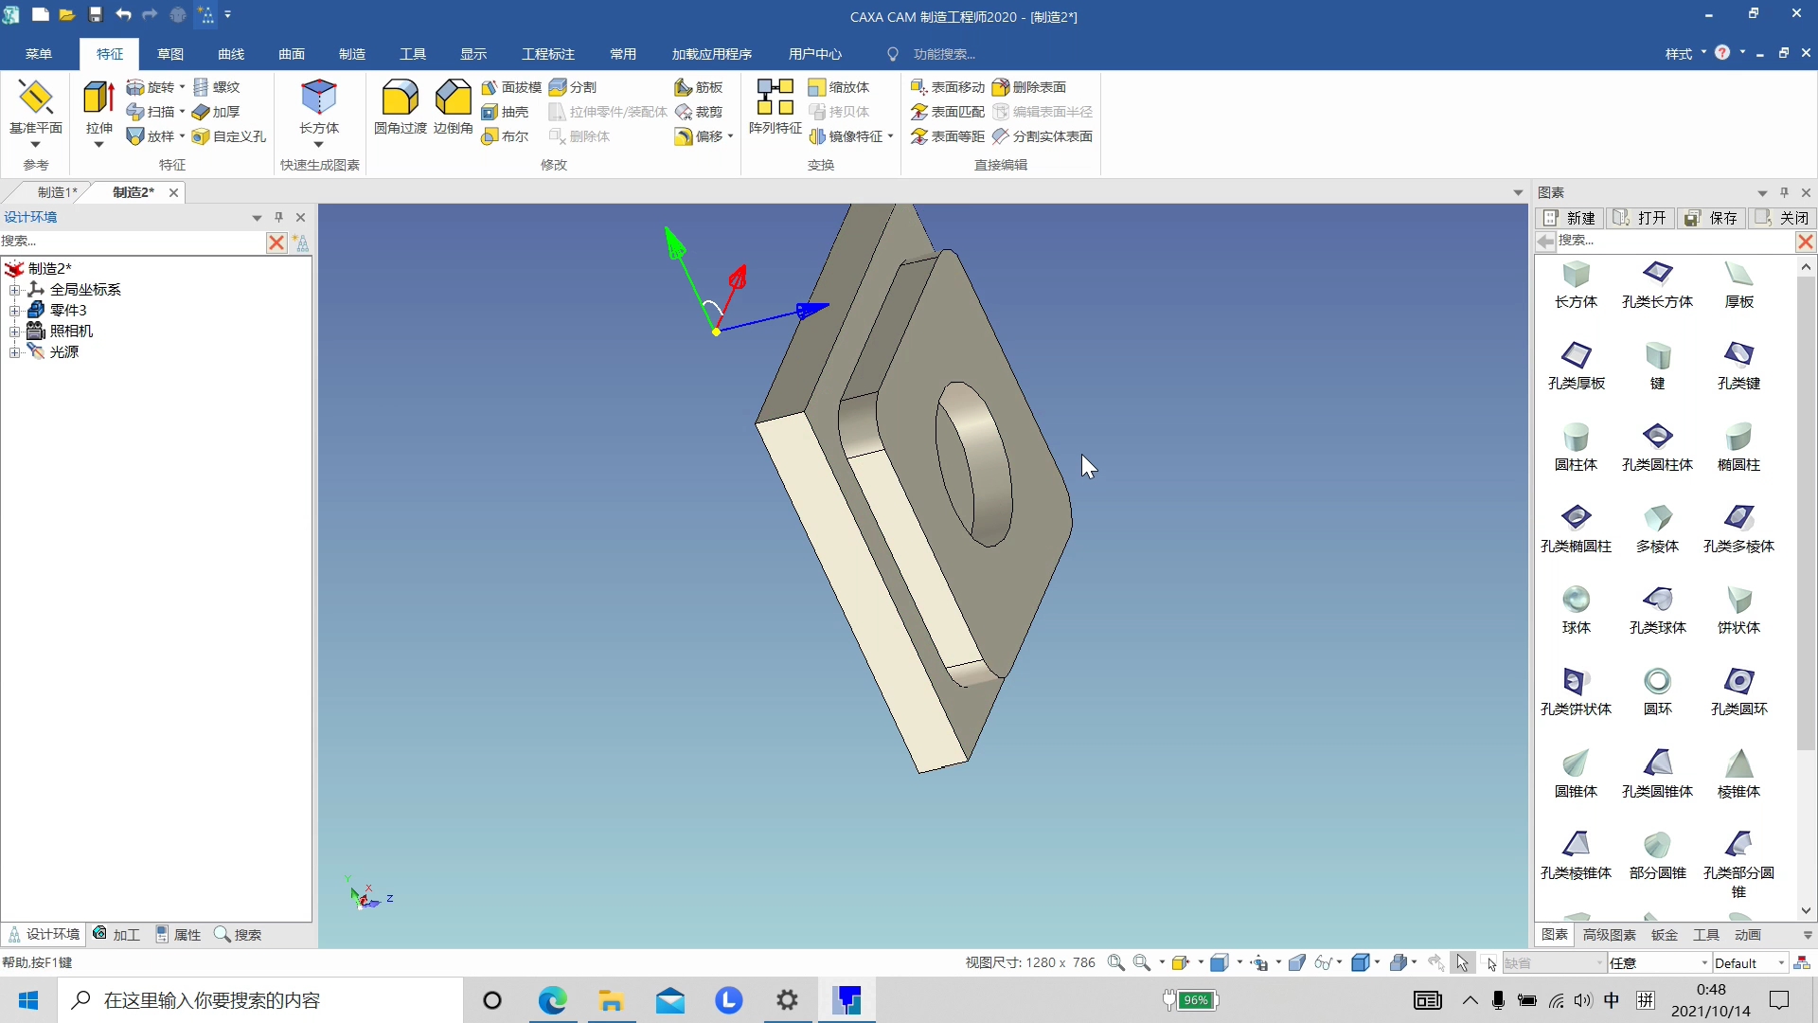This screenshot has height=1023, width=1818.
Task: Click the 镜像特征 mirror feature icon
Action: [x=849, y=136]
